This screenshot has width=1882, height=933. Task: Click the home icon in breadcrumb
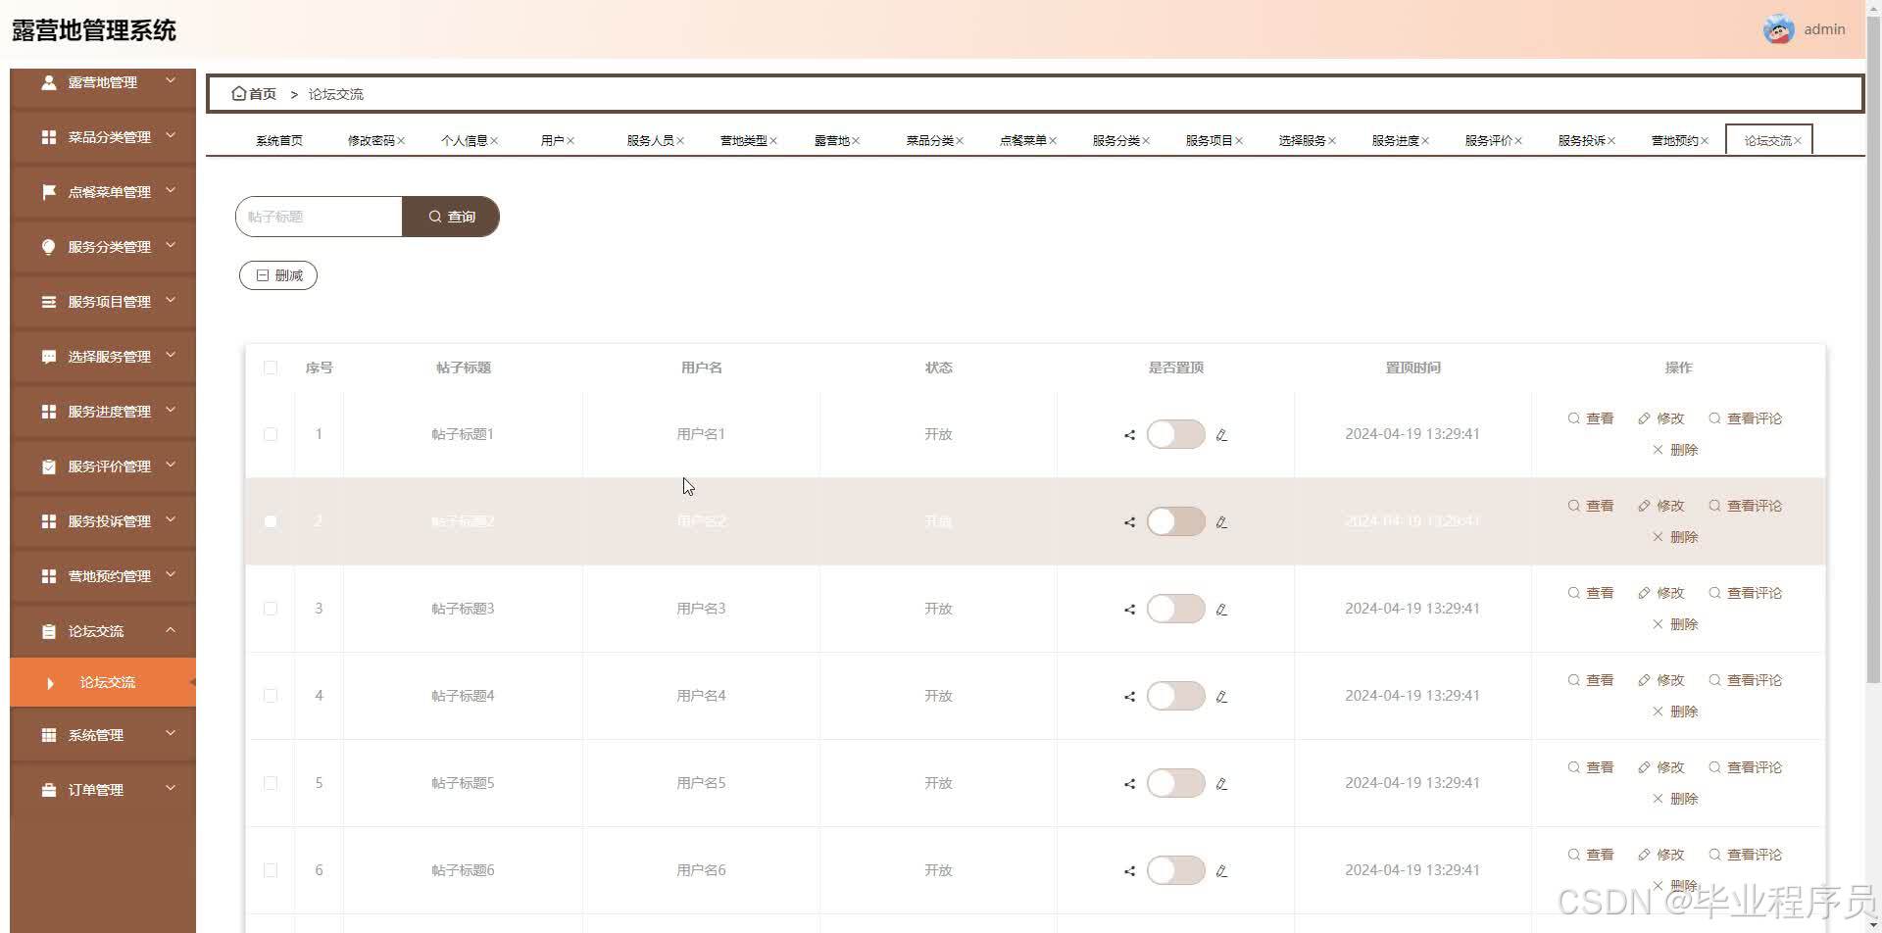238,93
